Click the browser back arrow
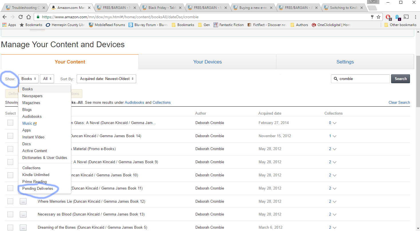 5,17
